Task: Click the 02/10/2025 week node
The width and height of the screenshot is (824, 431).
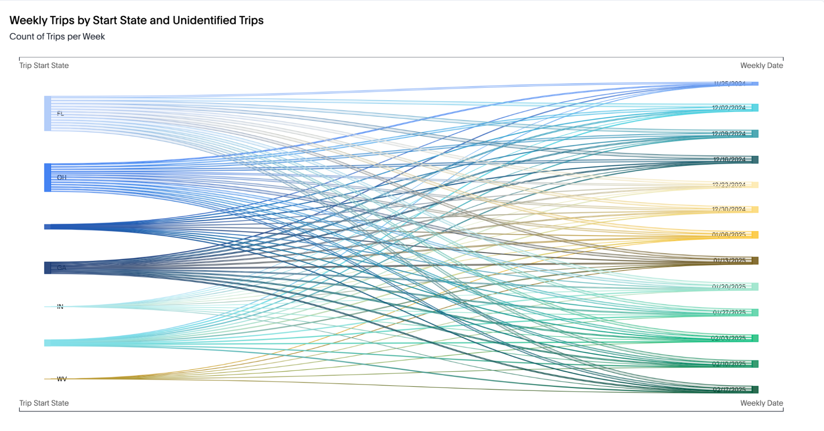Action: tap(755, 364)
